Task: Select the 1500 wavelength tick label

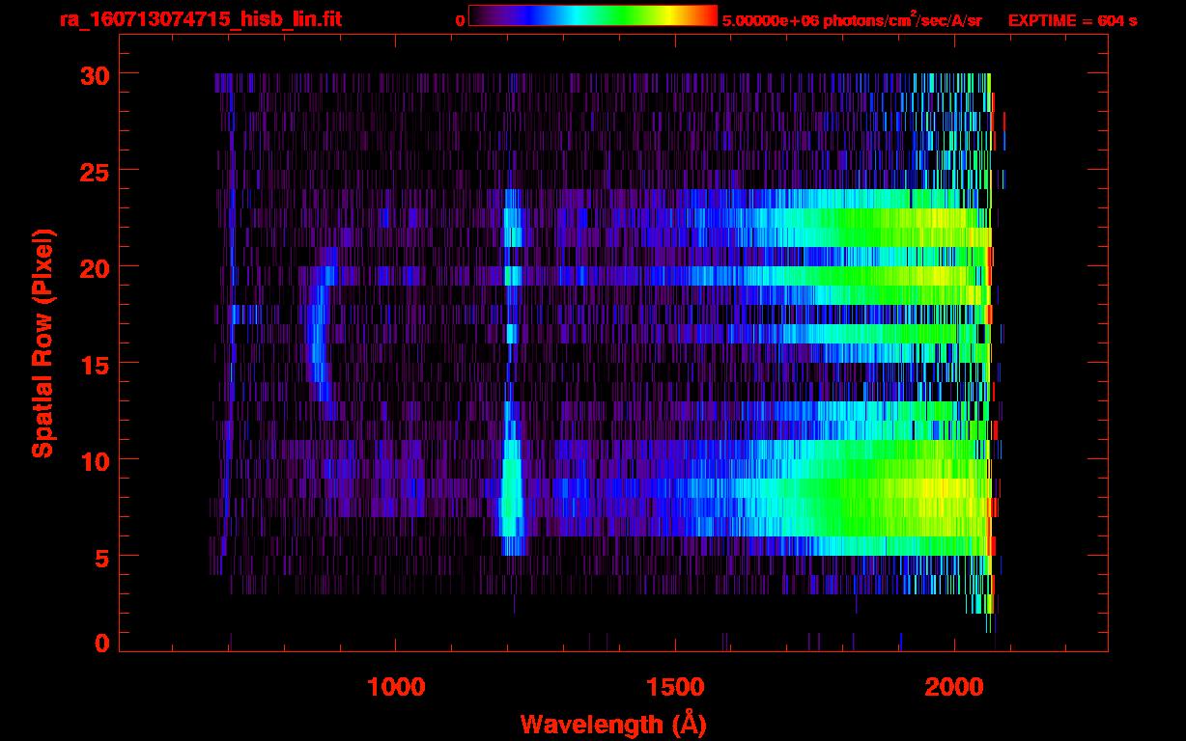Action: click(676, 687)
